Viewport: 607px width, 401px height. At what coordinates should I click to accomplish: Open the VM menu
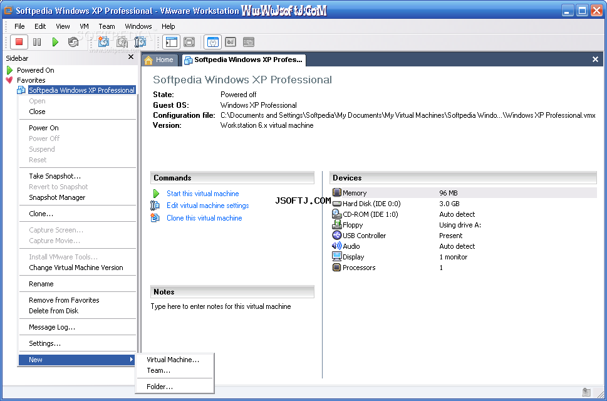[84, 26]
